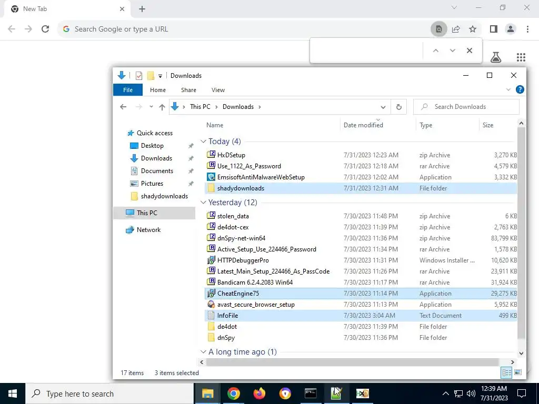Click the share page icon in Chrome
This screenshot has height=404, width=539.
(x=456, y=29)
